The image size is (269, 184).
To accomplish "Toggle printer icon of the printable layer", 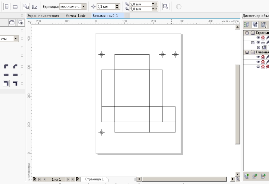I will (x=263, y=43).
